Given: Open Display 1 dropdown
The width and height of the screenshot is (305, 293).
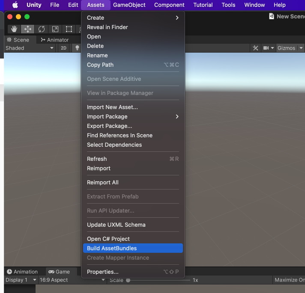Looking at the screenshot, I should (21, 280).
